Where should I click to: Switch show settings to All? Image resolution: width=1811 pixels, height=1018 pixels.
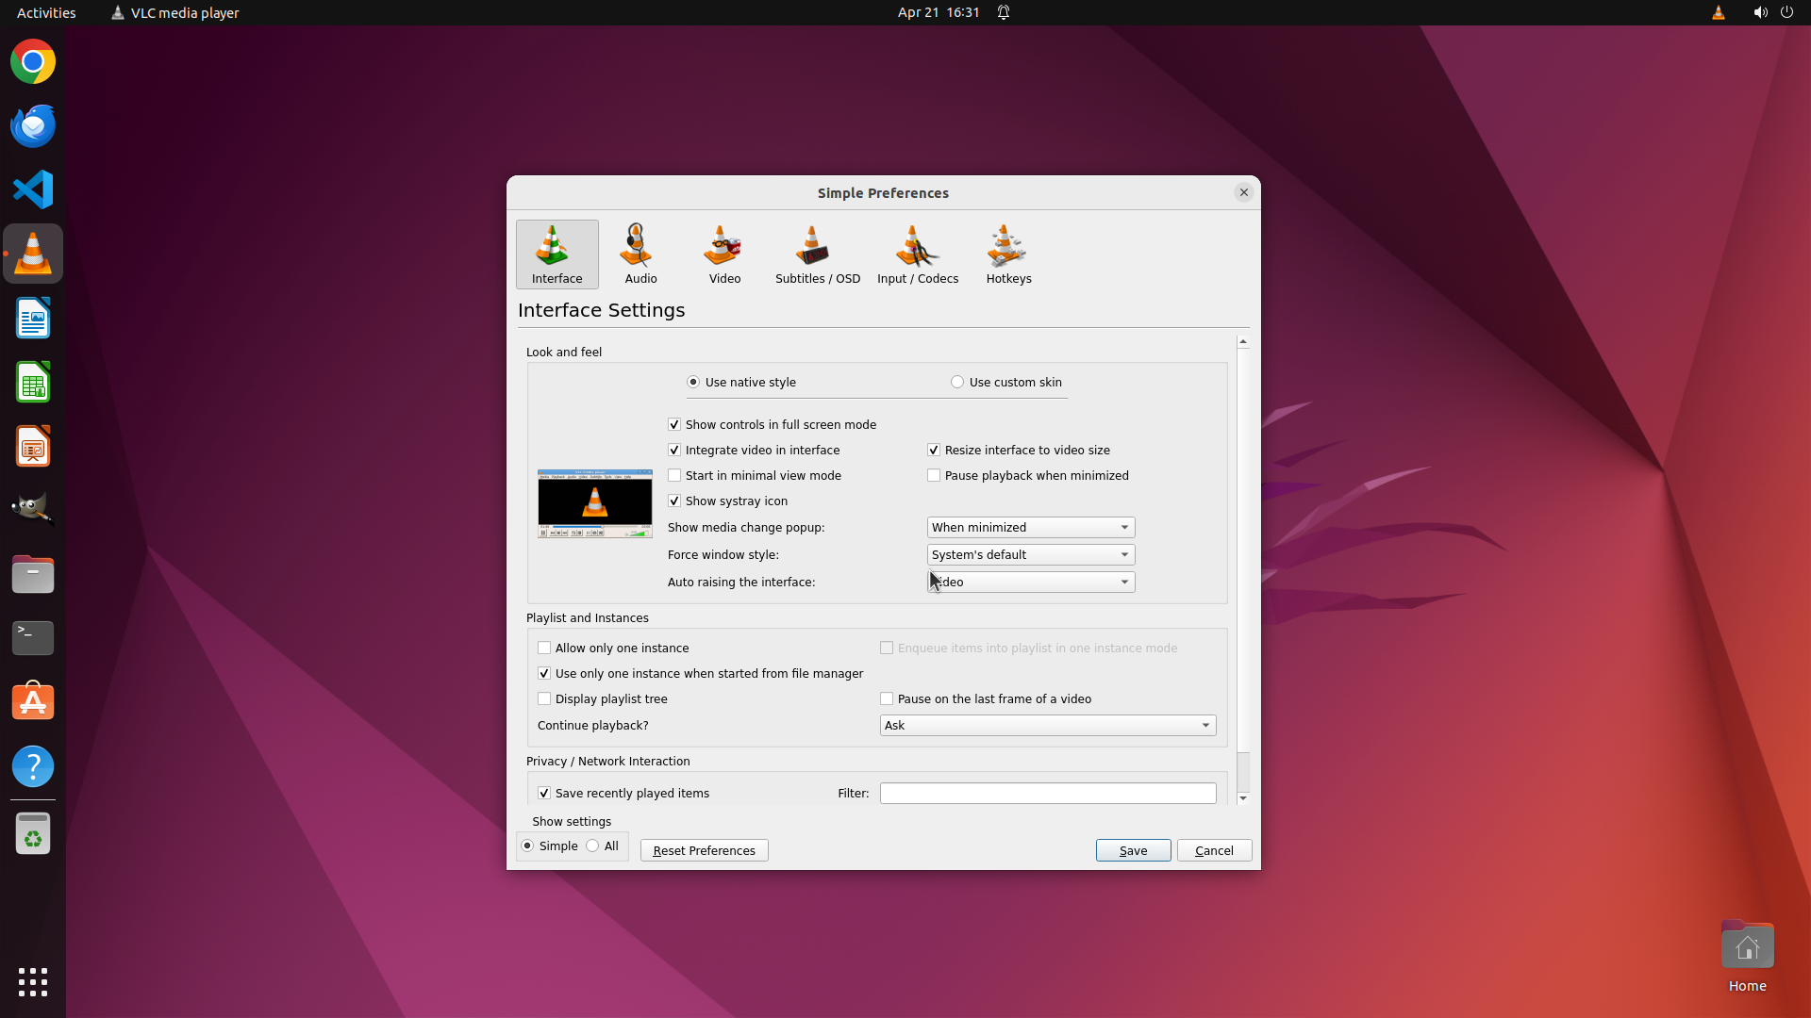coord(592,846)
